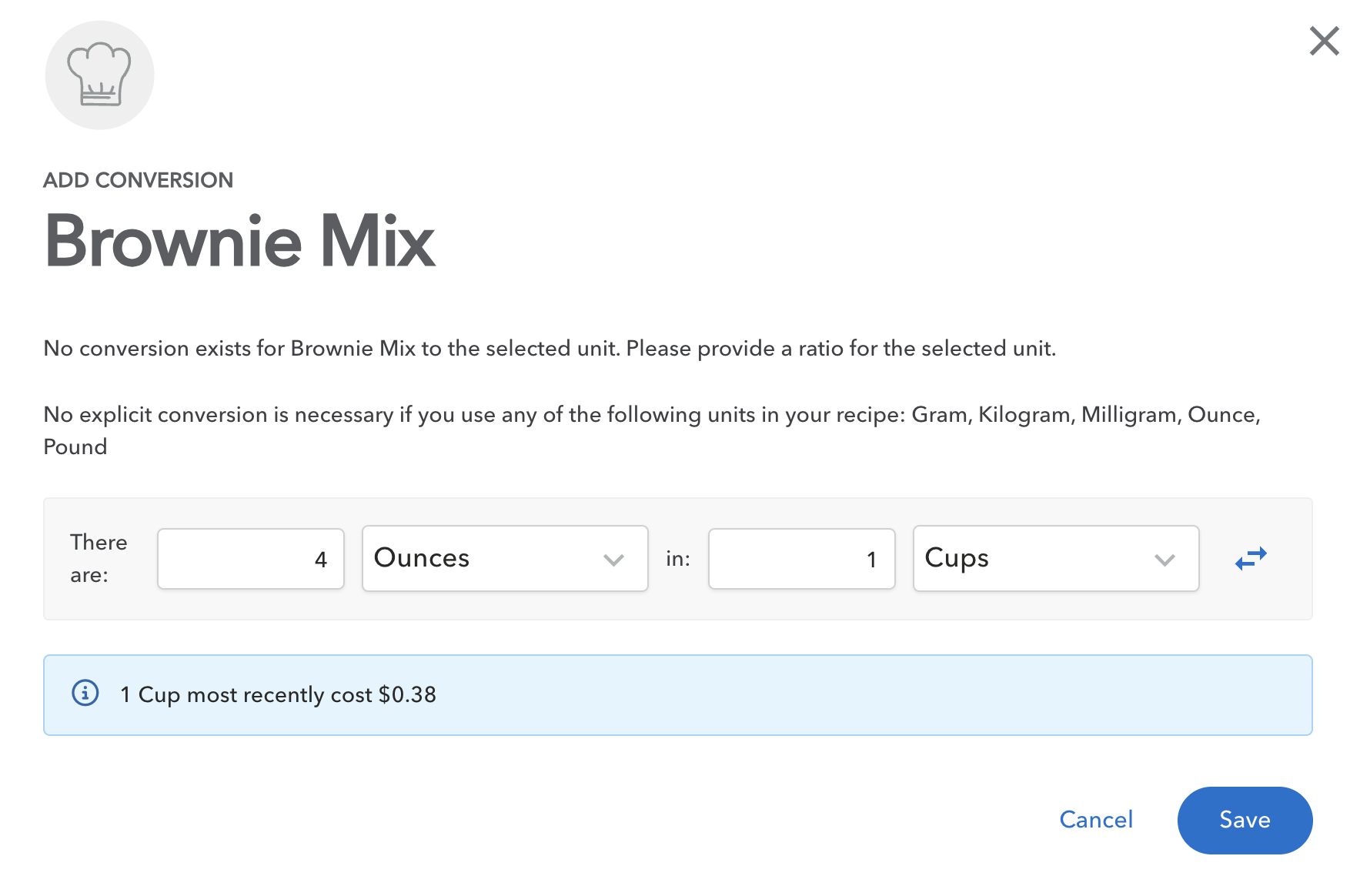Open the Cups unit dropdown

click(x=1055, y=558)
